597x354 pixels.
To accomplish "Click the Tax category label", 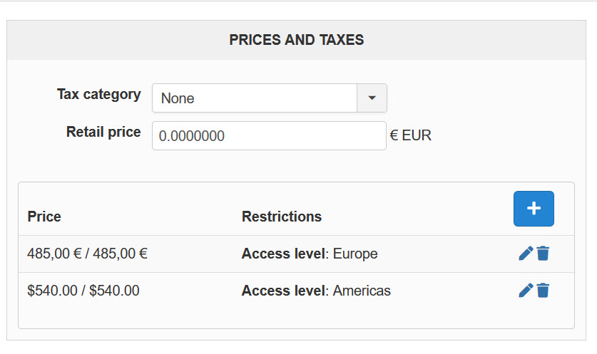I will (x=99, y=94).
